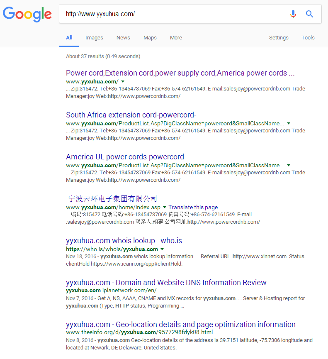
Task: Expand dropdown arrow beside home/index.asp URL
Action: click(x=165, y=207)
